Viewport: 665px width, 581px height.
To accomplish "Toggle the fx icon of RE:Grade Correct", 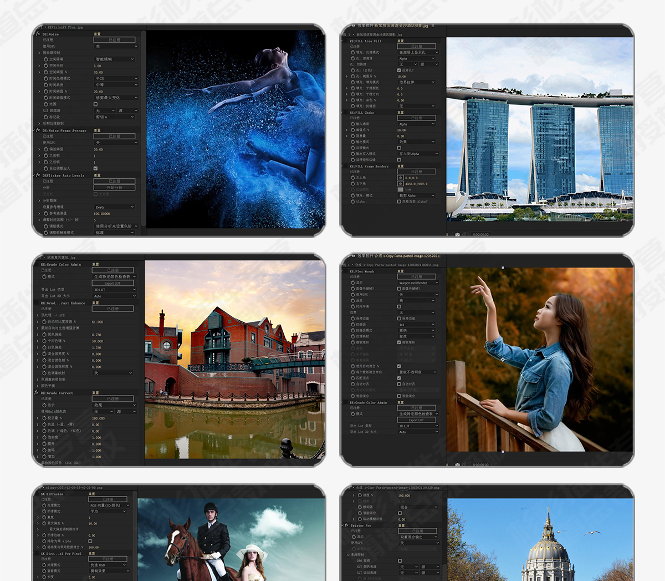I will pyautogui.click(x=37, y=393).
